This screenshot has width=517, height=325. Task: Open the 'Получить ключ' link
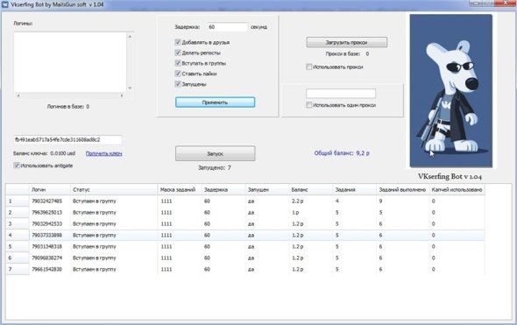tap(104, 153)
